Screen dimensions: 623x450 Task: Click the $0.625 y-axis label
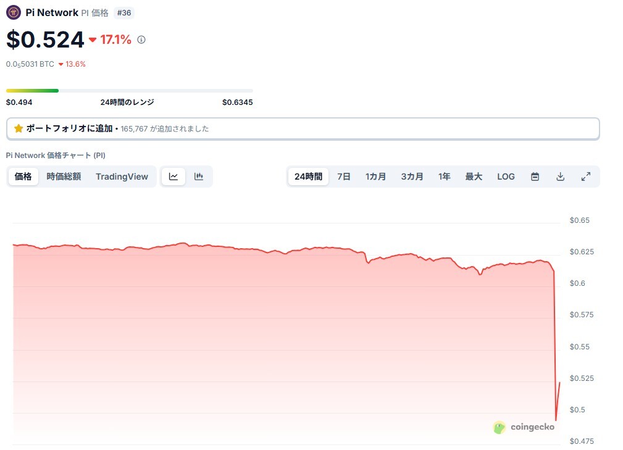coord(582,252)
